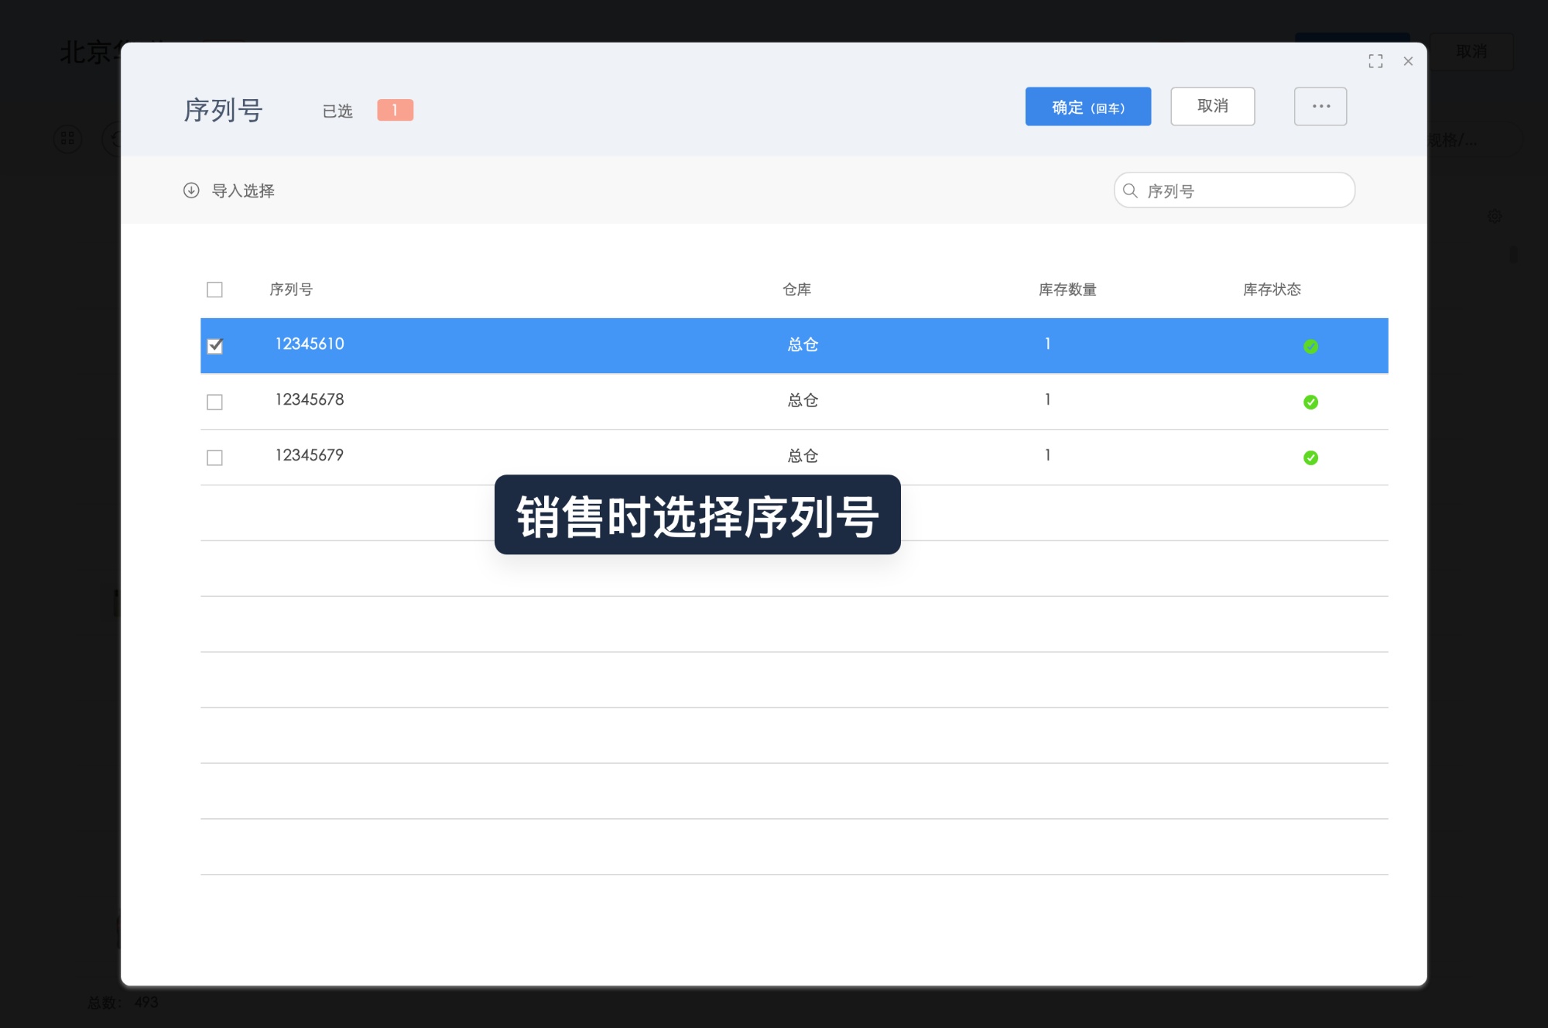Check the checkbox for serial 12345678
1548x1028 pixels.
[x=214, y=402]
